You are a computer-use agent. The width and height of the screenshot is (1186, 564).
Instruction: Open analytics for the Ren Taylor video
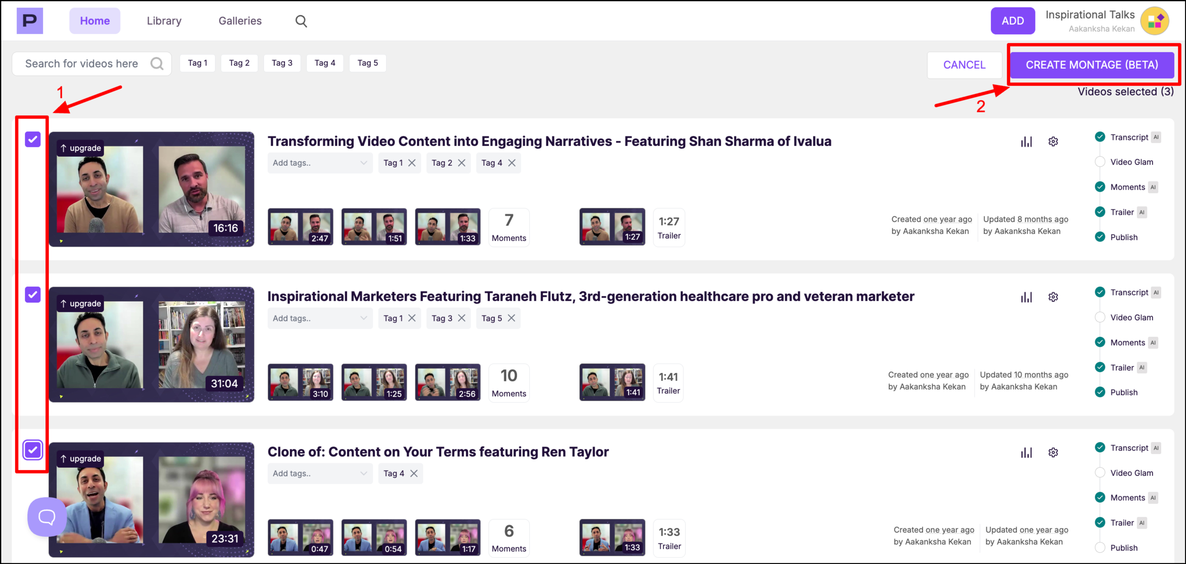pos(1026,452)
